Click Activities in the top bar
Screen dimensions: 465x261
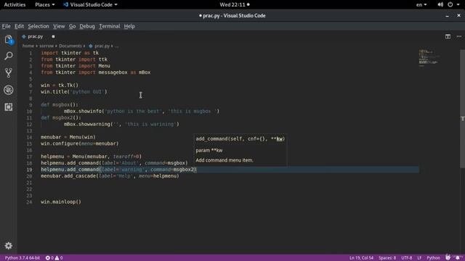click(x=15, y=4)
